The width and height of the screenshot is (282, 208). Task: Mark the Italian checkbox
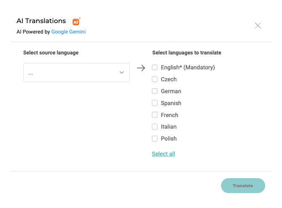155,126
